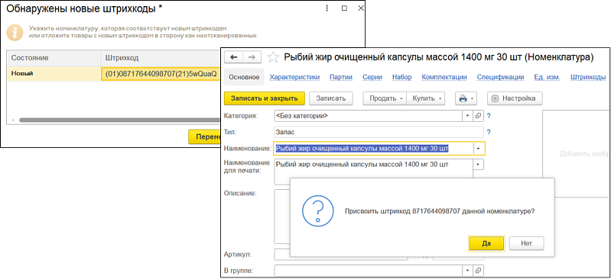
Task: Click the Настройка gear button
Action: (x=515, y=98)
